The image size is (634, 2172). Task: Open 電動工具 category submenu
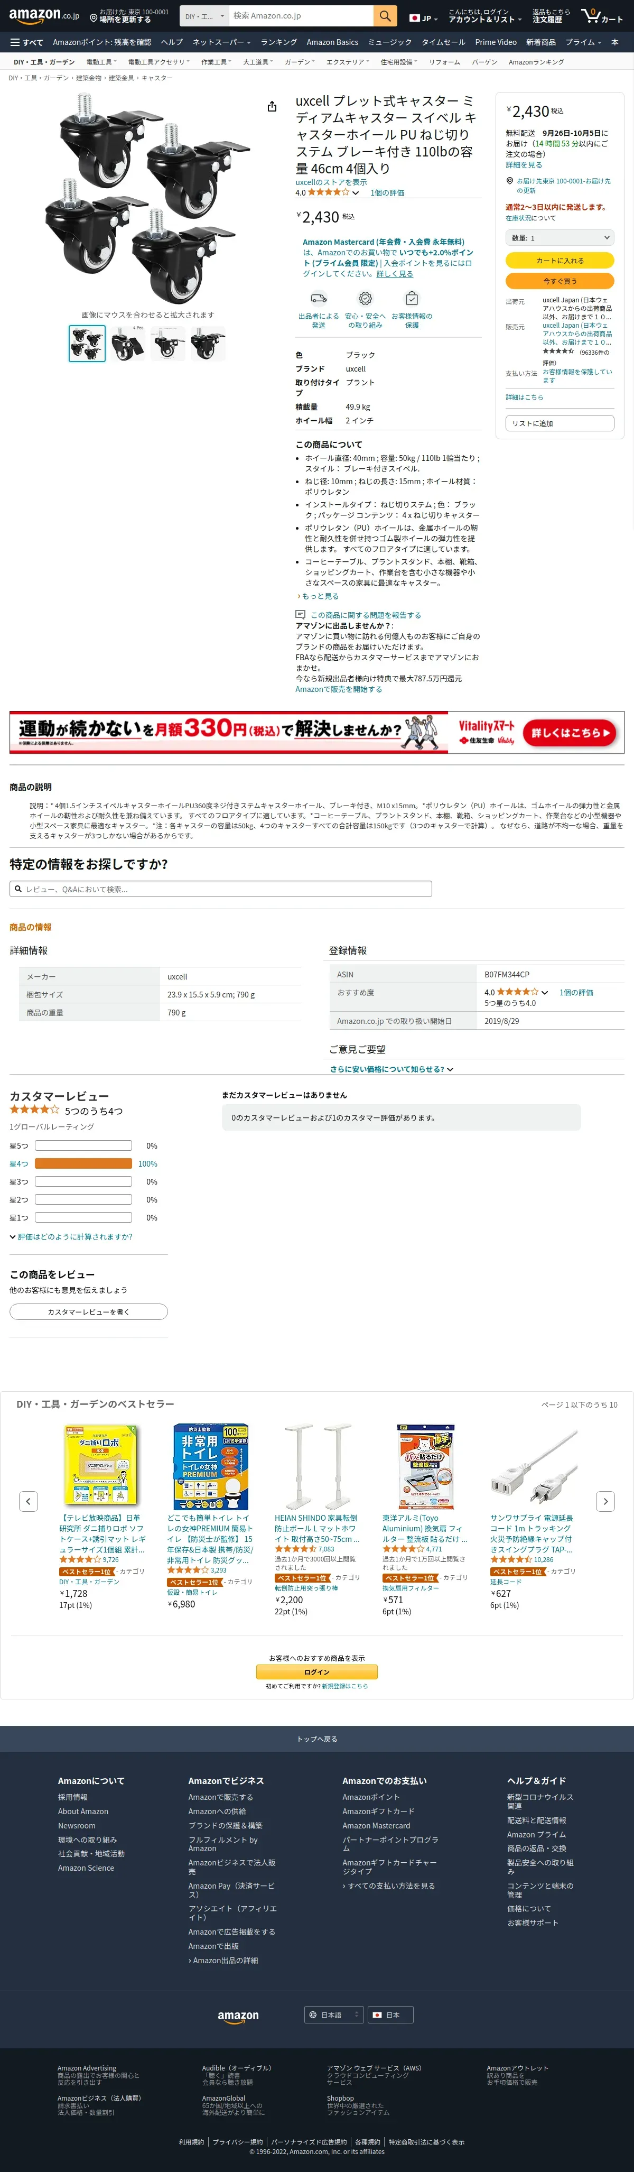pos(101,61)
